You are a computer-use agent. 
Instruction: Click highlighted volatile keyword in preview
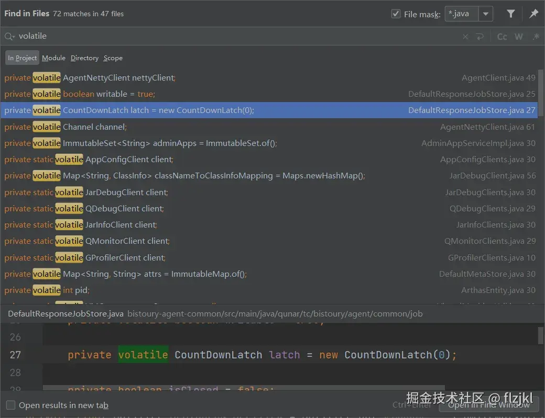(143, 355)
